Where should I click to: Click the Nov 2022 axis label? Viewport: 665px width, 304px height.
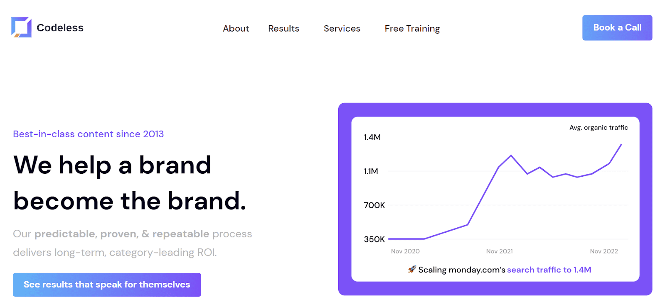click(603, 251)
